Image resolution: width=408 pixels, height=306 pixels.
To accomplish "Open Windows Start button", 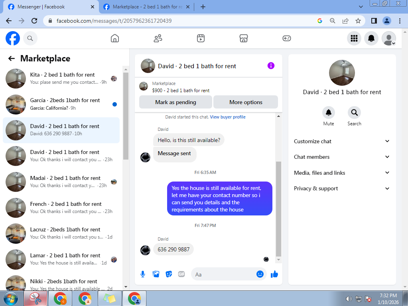I will (x=11, y=298).
